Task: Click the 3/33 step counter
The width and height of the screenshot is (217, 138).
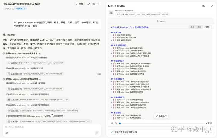Action: pyautogui.click(x=99, y=74)
